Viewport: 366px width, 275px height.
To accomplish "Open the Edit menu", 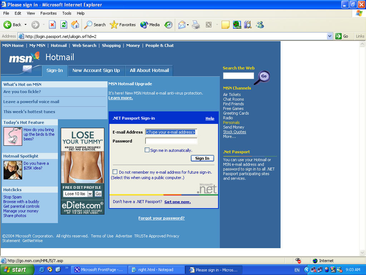I will click(x=18, y=13).
